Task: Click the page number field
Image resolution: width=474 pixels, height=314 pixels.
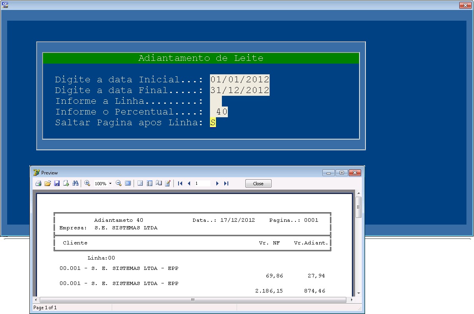Action: (202, 183)
